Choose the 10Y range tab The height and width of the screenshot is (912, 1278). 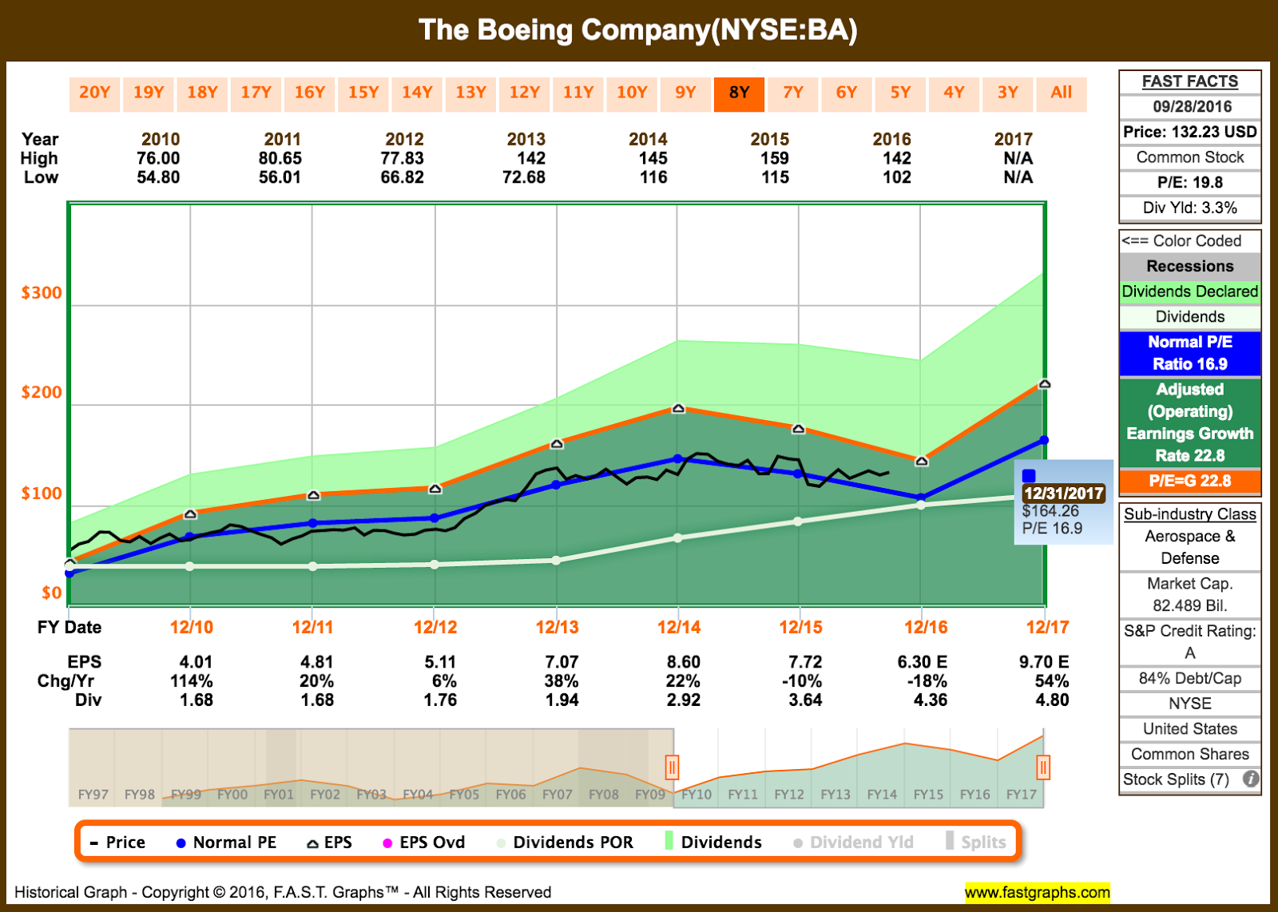point(632,94)
